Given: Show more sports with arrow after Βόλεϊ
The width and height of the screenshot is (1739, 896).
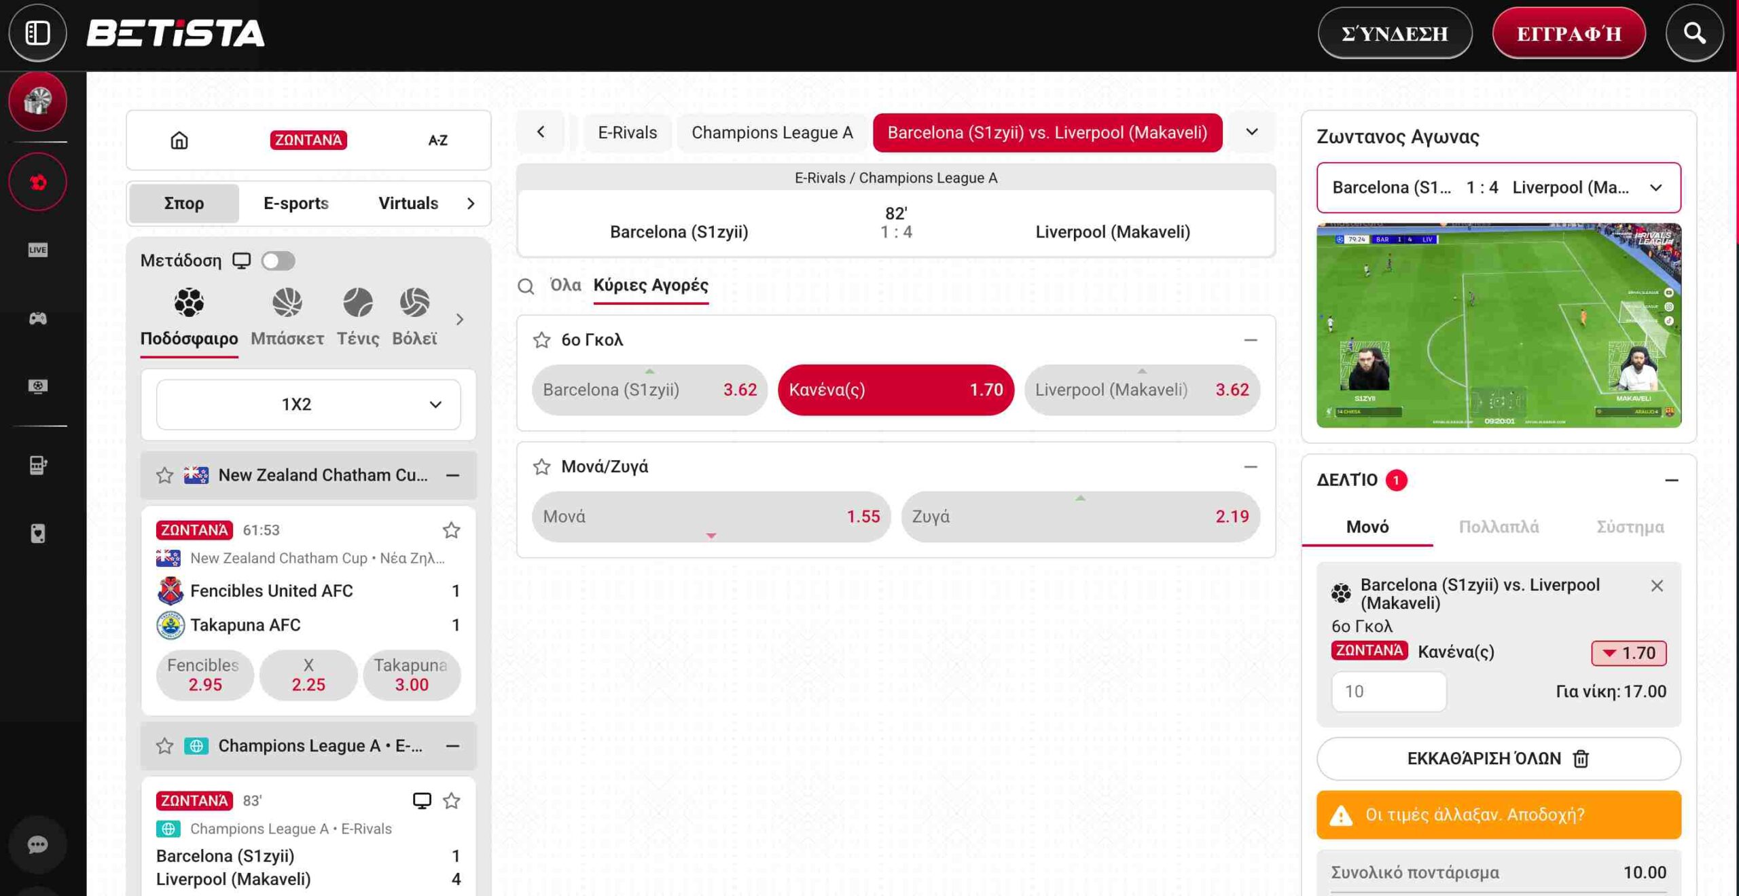Looking at the screenshot, I should (460, 319).
